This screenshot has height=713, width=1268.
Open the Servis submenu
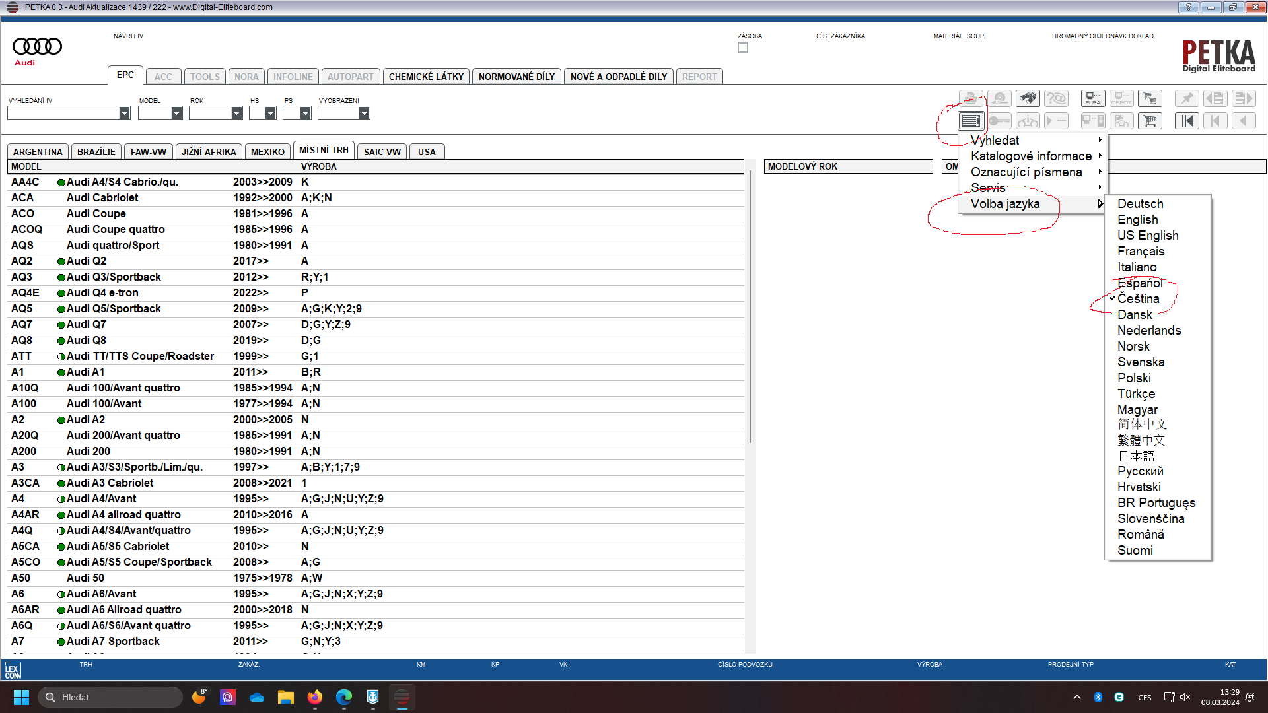click(x=1033, y=187)
